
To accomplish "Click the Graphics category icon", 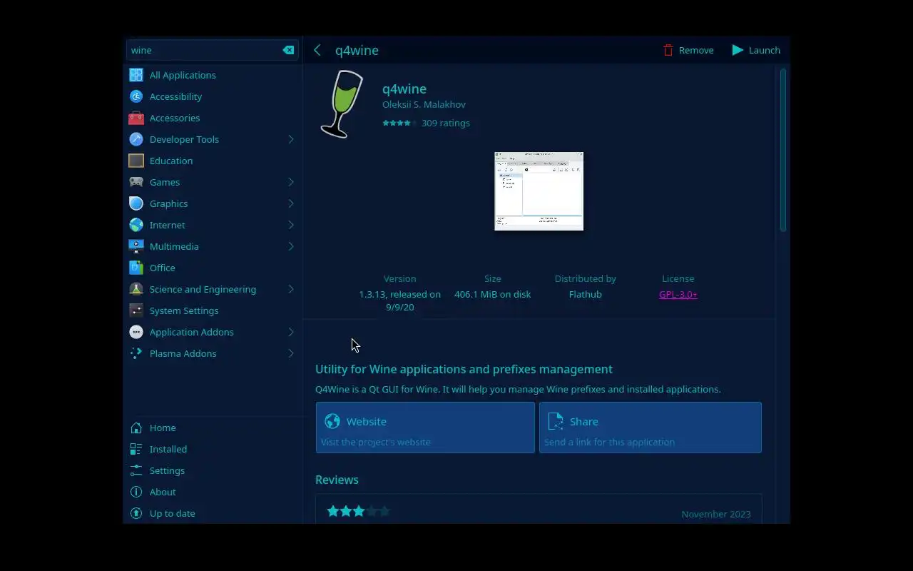I will [x=136, y=203].
